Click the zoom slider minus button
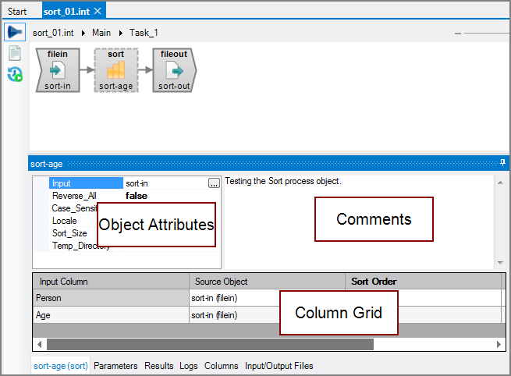 (x=458, y=34)
